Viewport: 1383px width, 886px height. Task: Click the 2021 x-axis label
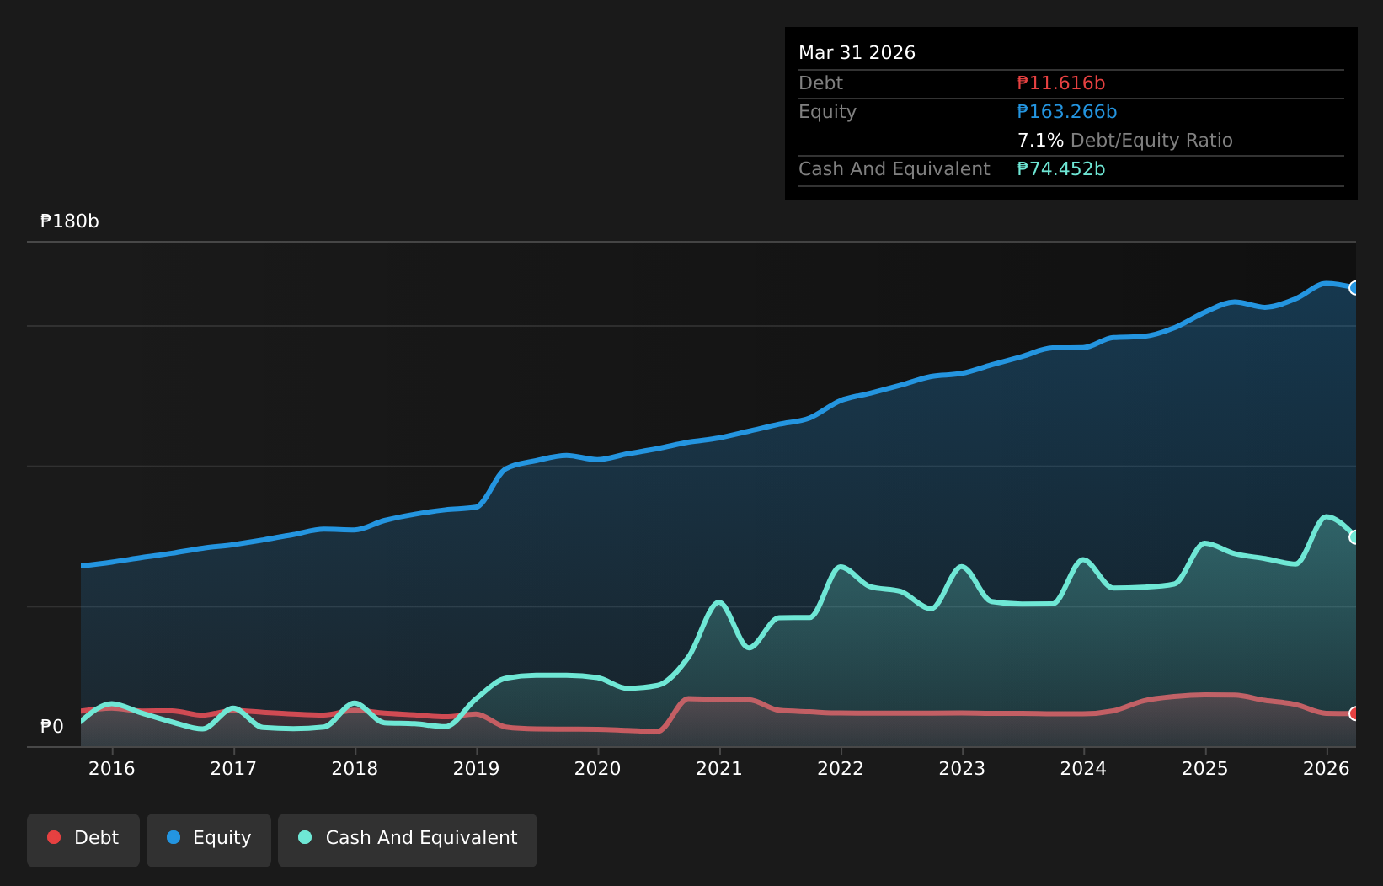coord(719,768)
